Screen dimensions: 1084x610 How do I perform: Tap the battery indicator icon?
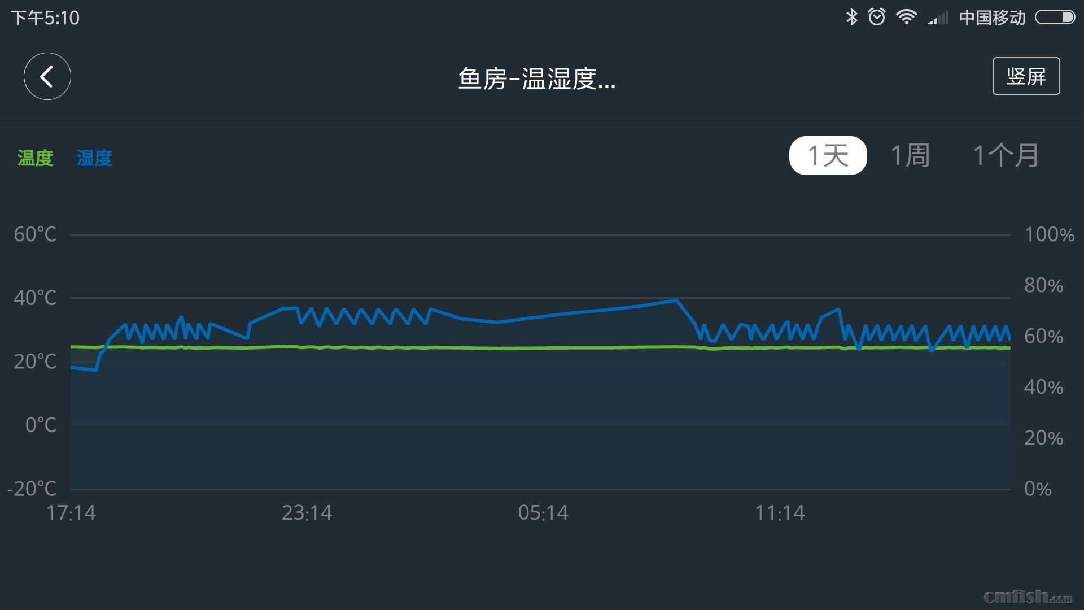[x=1054, y=17]
